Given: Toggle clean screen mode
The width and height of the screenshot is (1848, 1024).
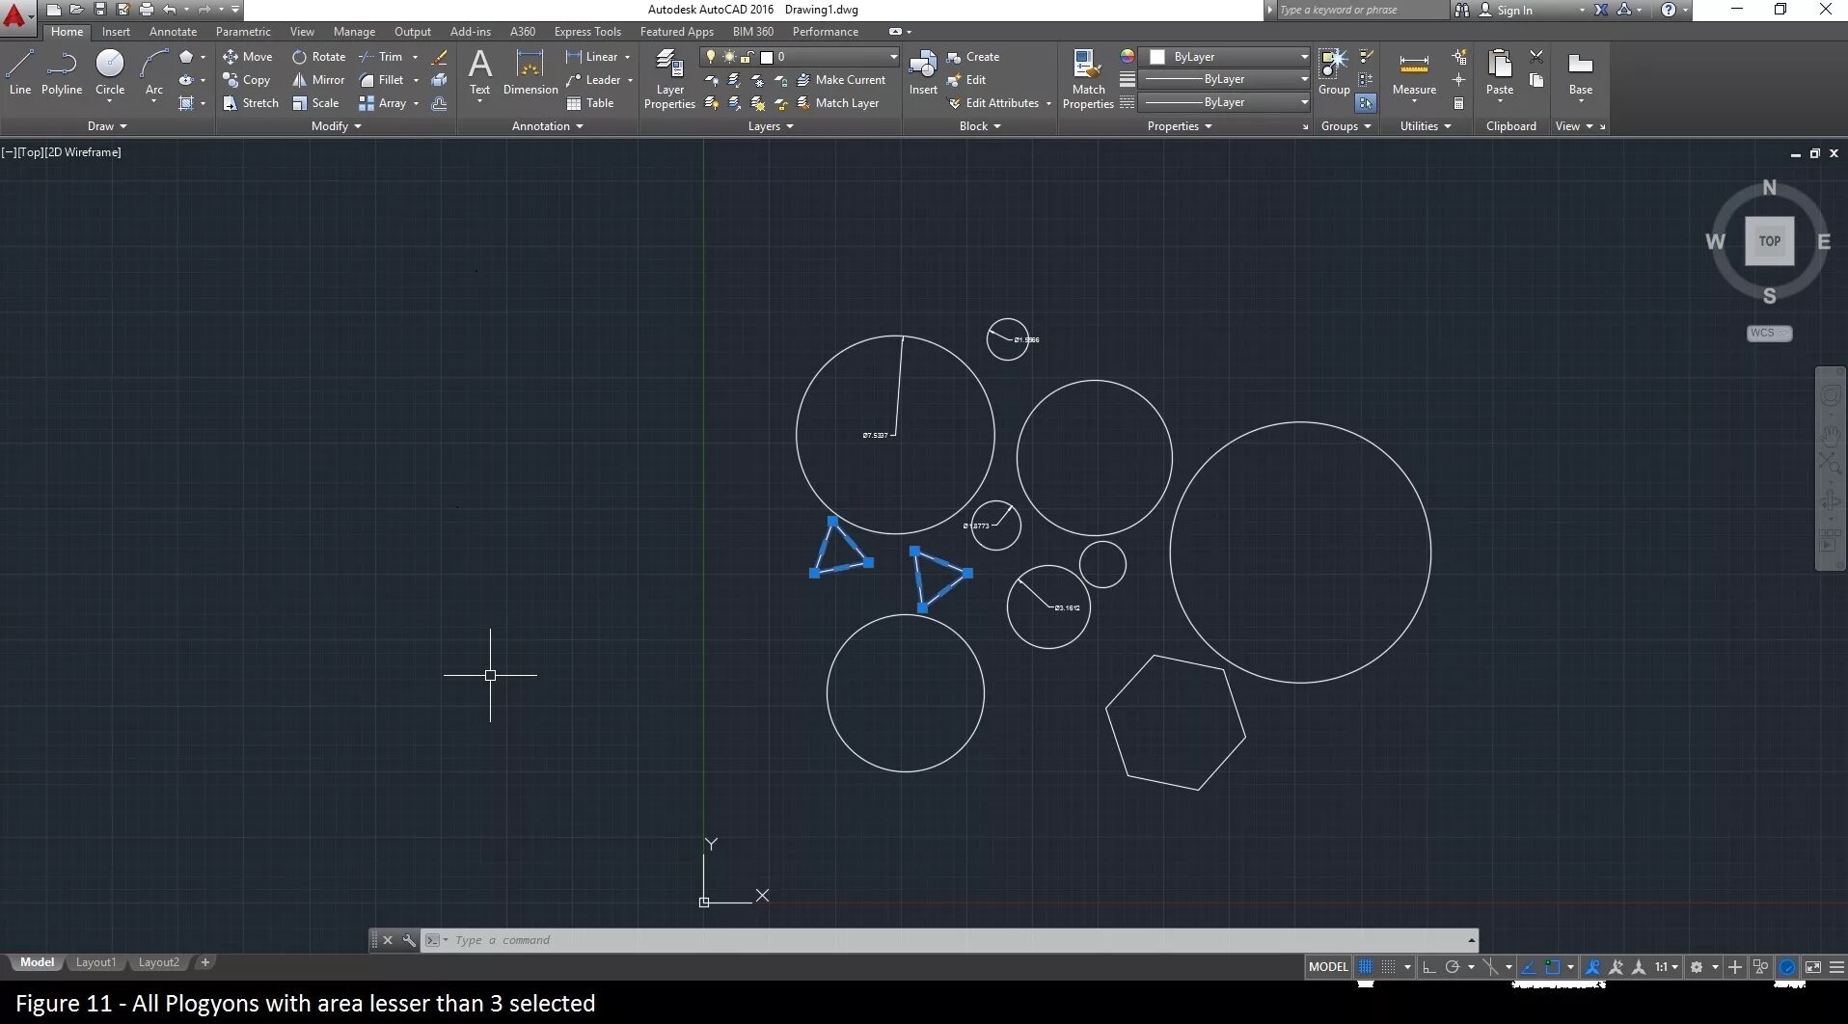Looking at the screenshot, I should point(1813,967).
